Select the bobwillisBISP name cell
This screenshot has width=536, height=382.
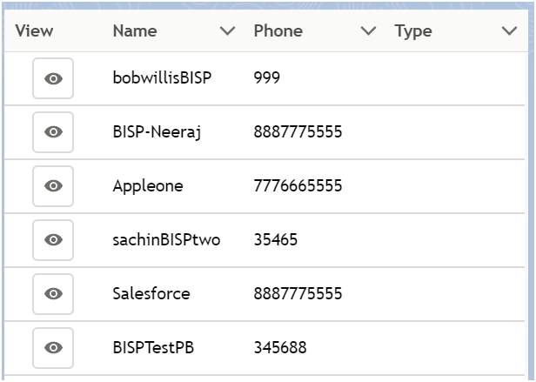tap(162, 77)
